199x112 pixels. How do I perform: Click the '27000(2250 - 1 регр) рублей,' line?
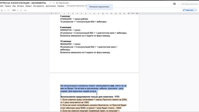(x=74, y=19)
